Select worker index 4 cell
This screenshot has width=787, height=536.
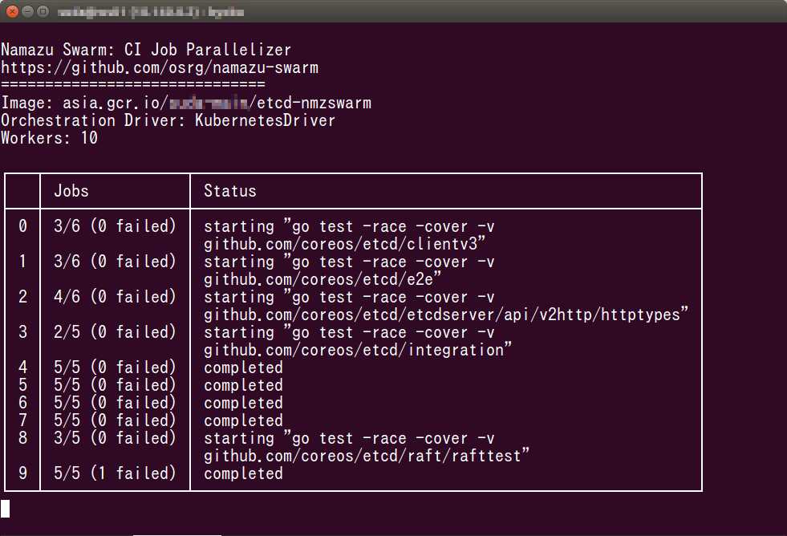(22, 367)
